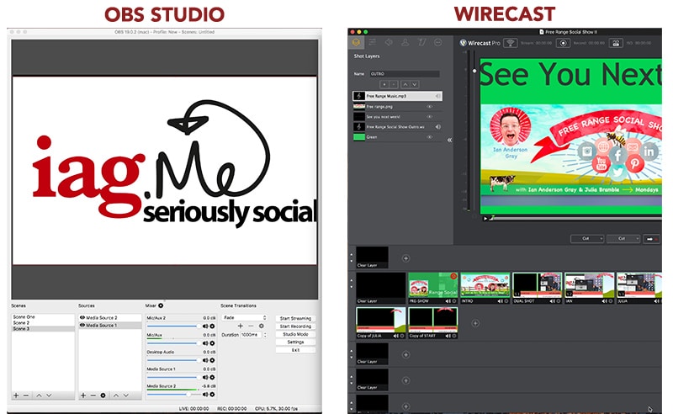Open Mixer settings gear in OBS

(161, 305)
